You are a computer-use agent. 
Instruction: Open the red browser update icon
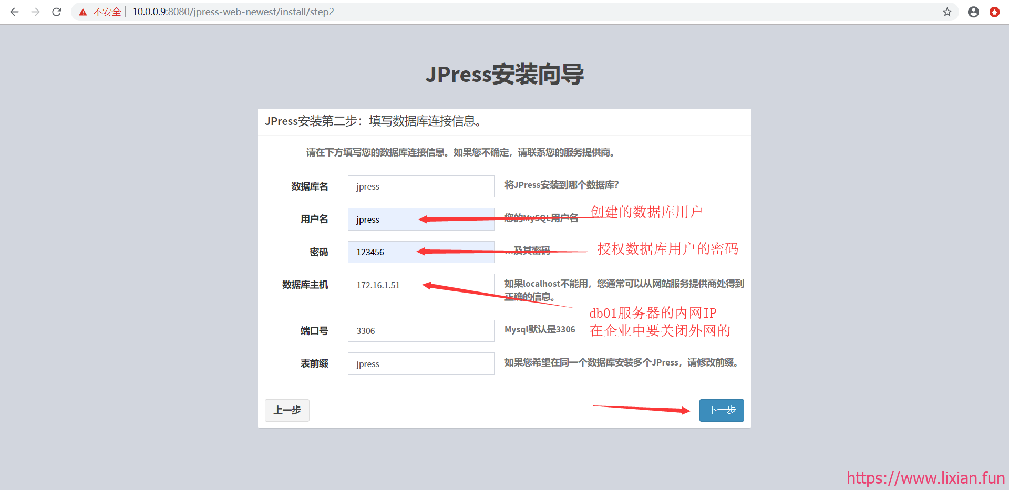(994, 12)
